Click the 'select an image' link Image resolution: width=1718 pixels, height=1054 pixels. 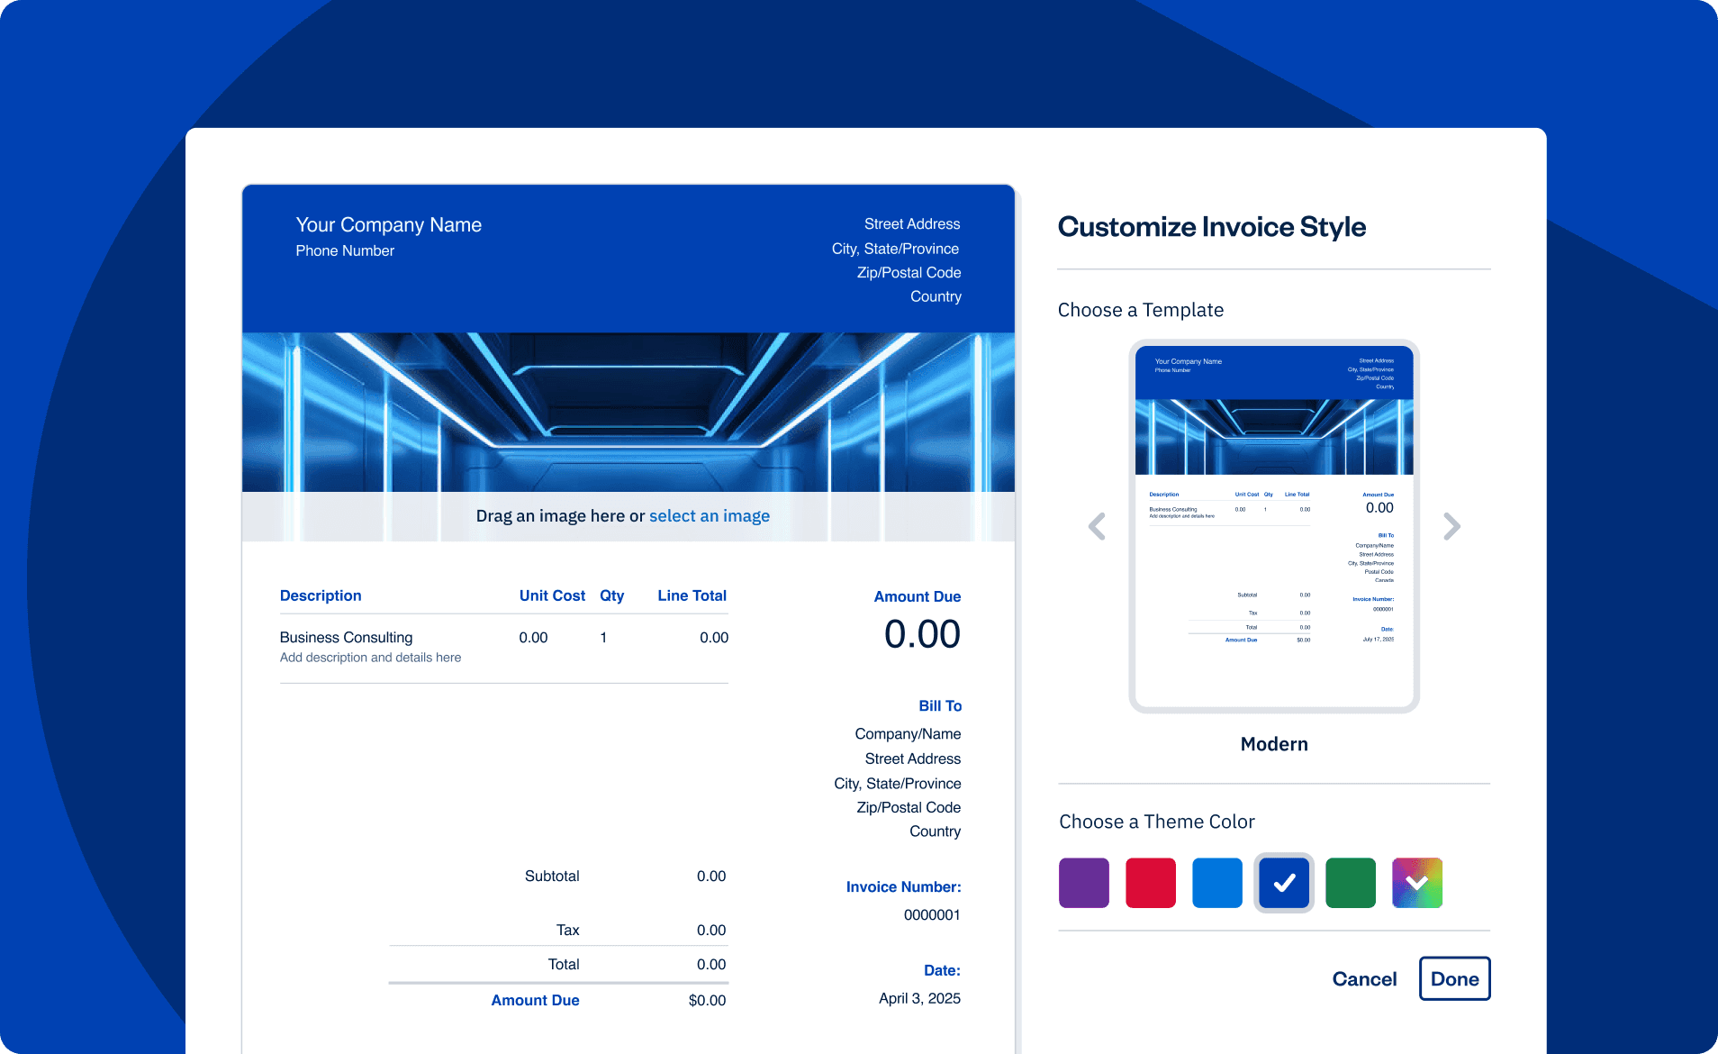[709, 516]
